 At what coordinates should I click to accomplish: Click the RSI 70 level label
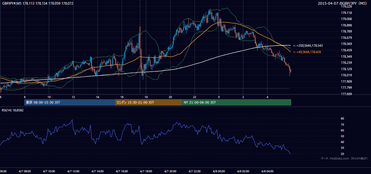342,124
